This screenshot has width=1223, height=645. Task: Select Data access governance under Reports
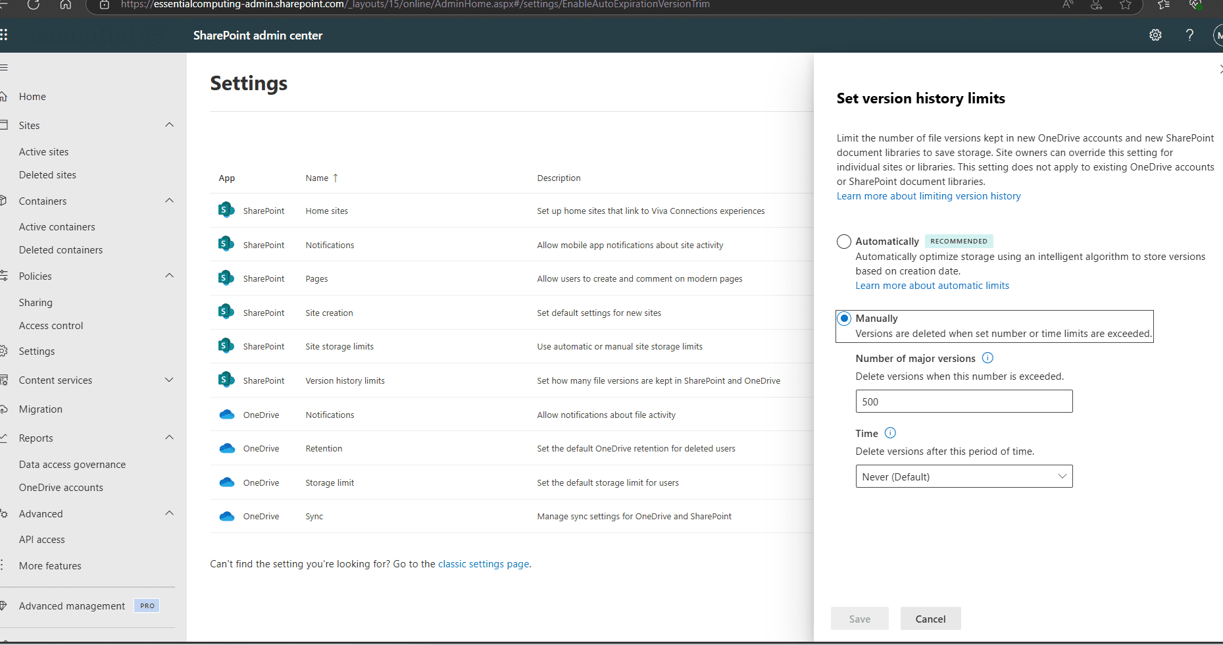point(72,464)
